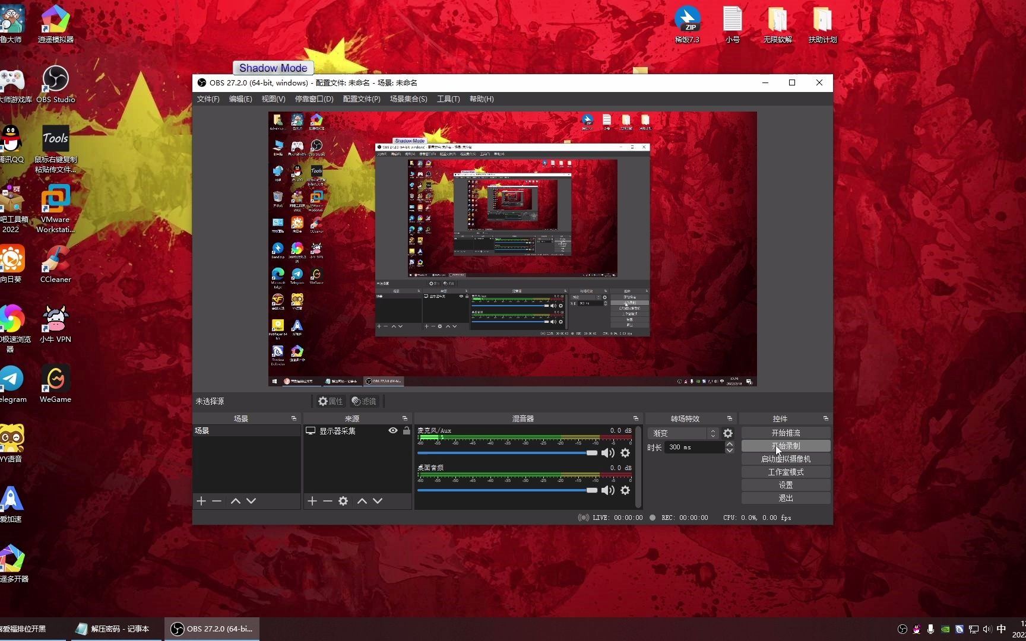The image size is (1026, 641).
Task: Open the 停靠窗口(D) menu
Action: point(314,99)
